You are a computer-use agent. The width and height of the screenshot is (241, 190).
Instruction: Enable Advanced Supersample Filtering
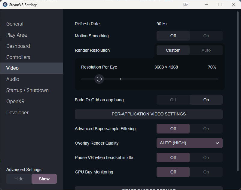[x=206, y=129]
